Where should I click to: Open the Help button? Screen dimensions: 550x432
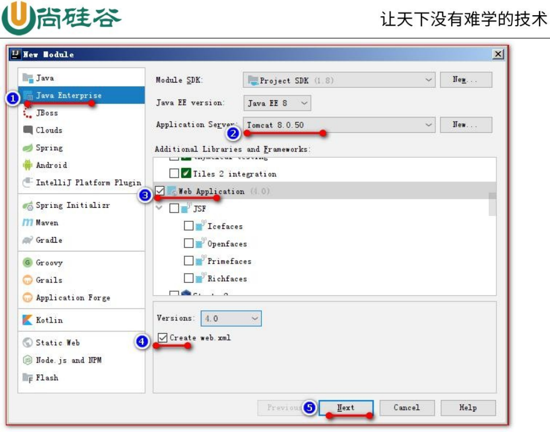point(468,408)
